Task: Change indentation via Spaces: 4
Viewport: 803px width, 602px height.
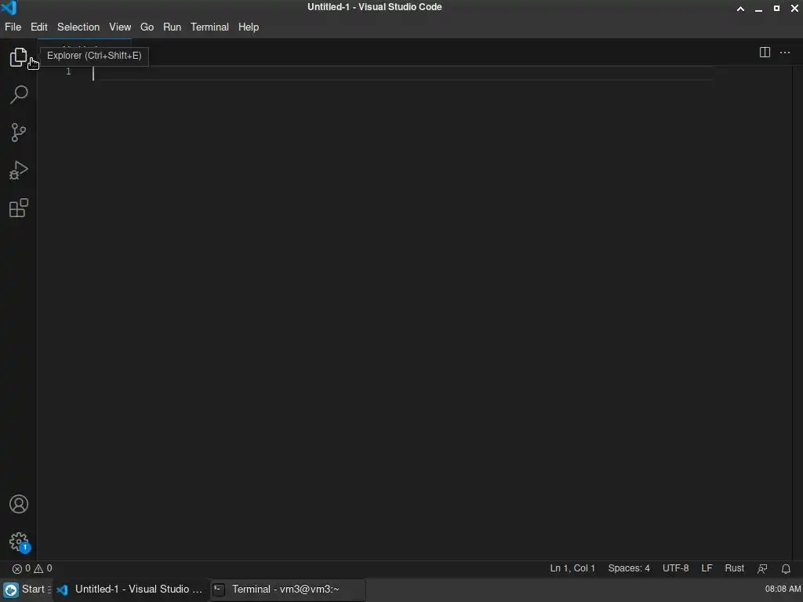Action: click(629, 569)
